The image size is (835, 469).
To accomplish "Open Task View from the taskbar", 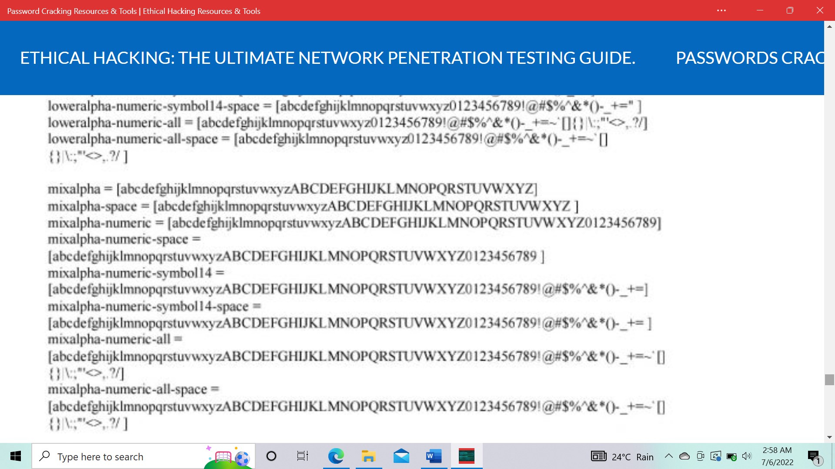I will coord(302,456).
